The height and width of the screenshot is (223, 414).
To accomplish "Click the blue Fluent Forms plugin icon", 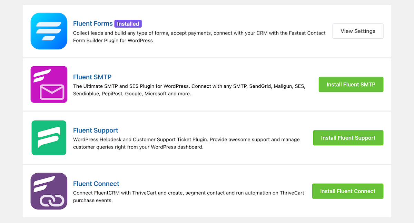I will pyautogui.click(x=49, y=31).
